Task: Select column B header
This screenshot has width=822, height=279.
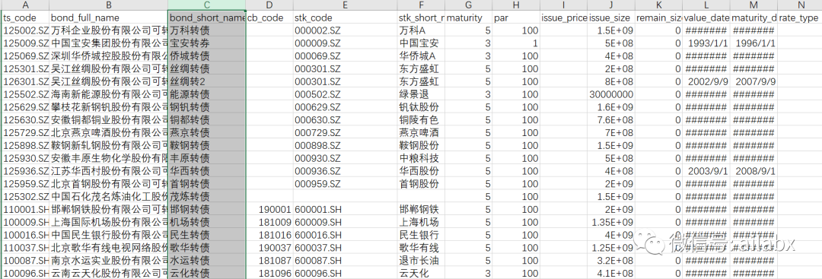Action: 109,5
